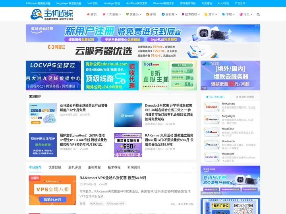Viewport: 286px width, 214px height.
Task: Open the 爆款独立服务器 $30 article thumbnail
Action: pos(128,145)
